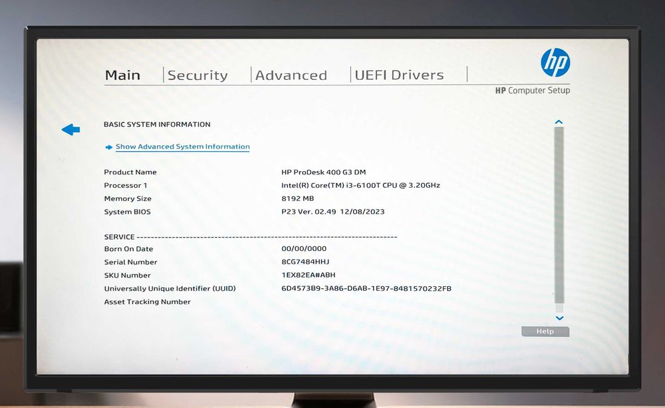
Task: Select the System BIOS label
Action: (x=127, y=212)
